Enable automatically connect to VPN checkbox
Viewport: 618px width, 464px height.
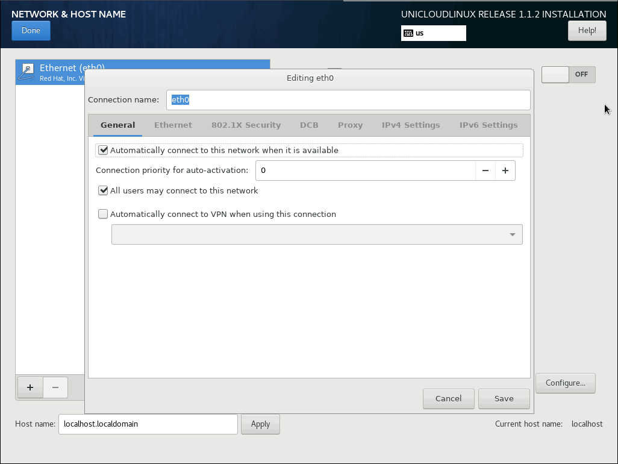pyautogui.click(x=103, y=214)
